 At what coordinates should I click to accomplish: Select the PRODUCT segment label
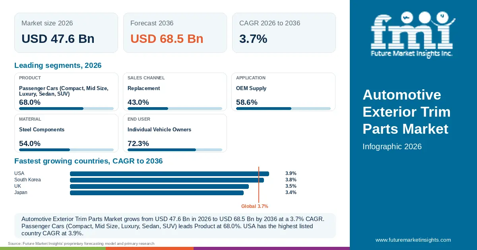30,78
